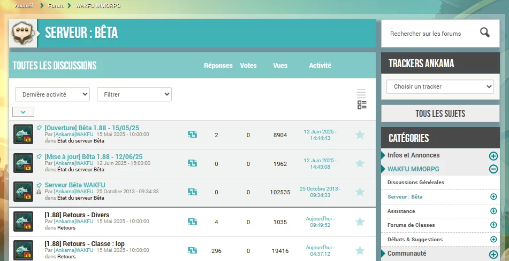
Task: Click the search magnifier icon
Action: click(485, 33)
